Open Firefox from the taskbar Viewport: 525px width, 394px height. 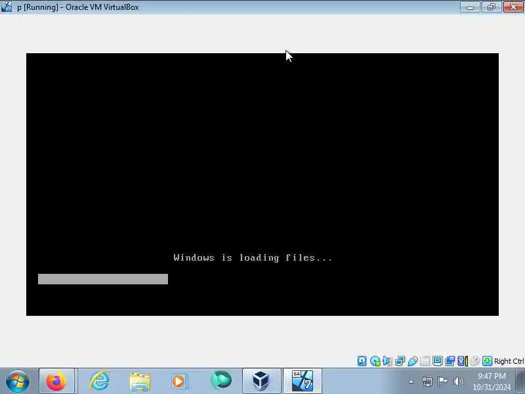[x=56, y=381]
